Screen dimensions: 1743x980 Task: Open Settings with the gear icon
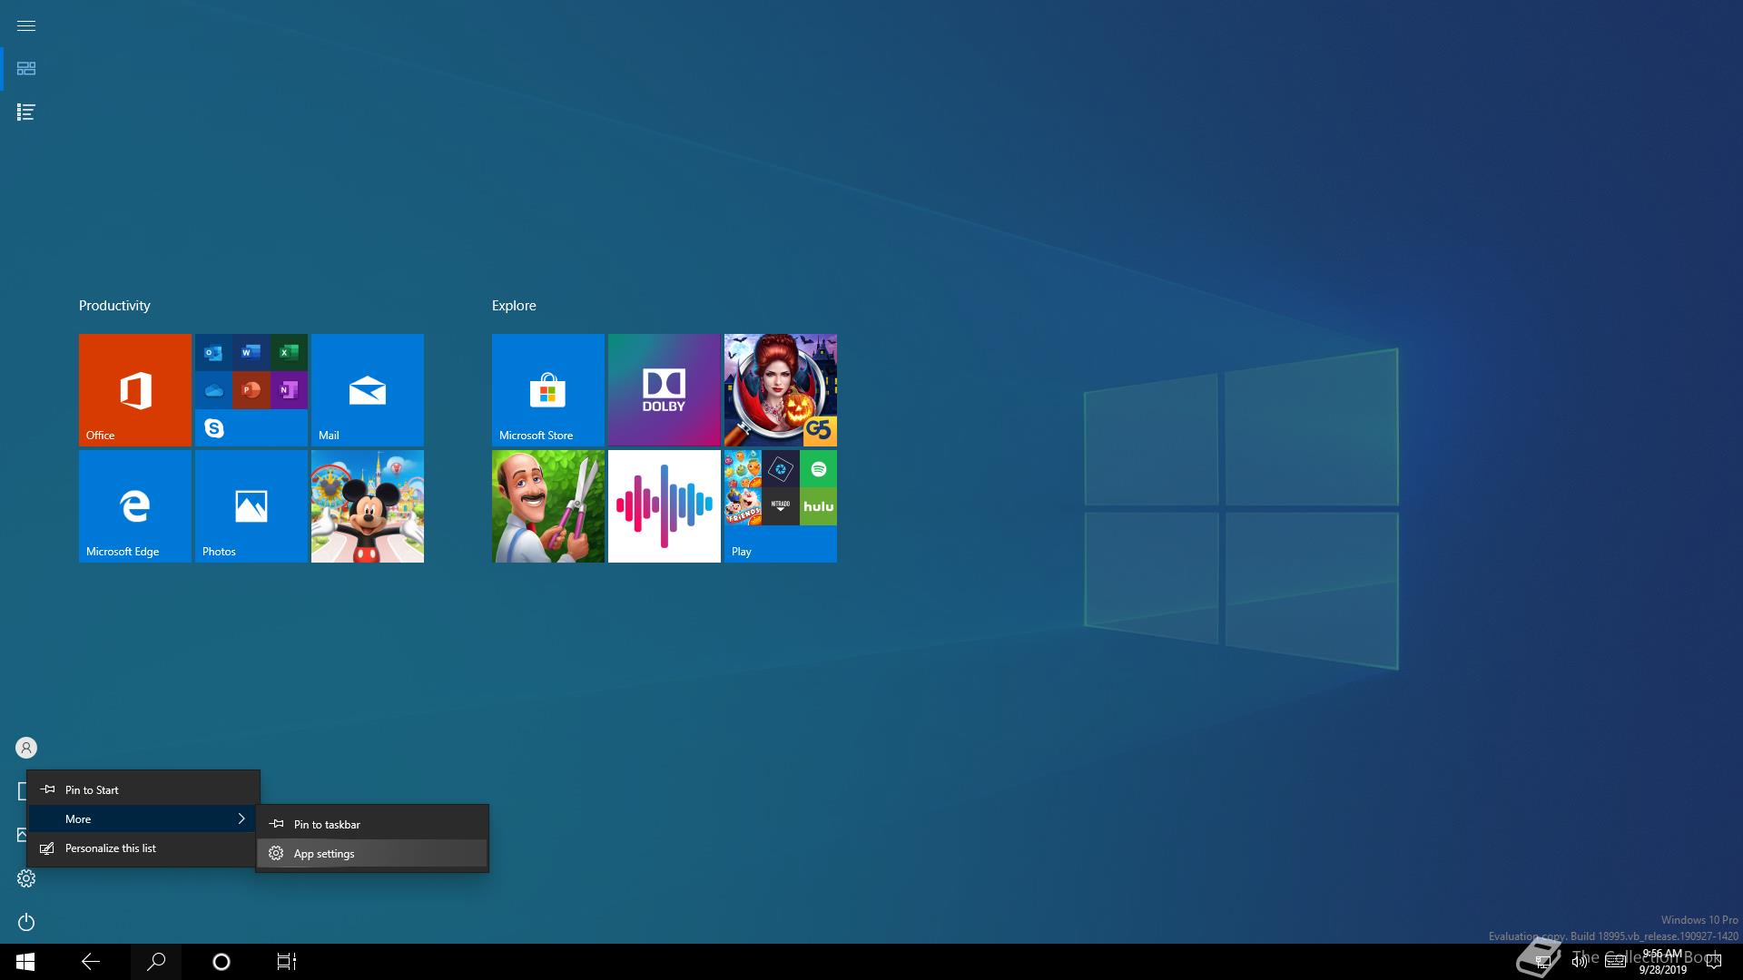coord(26,878)
